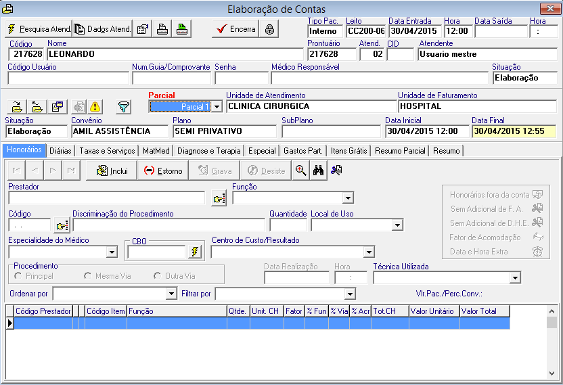This screenshot has width=563, height=385.
Task: Switch to Diárias tab
Action: [x=60, y=151]
